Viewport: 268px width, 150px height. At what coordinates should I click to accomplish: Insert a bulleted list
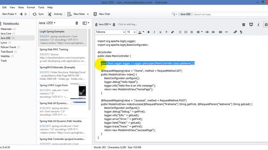tap(180, 32)
